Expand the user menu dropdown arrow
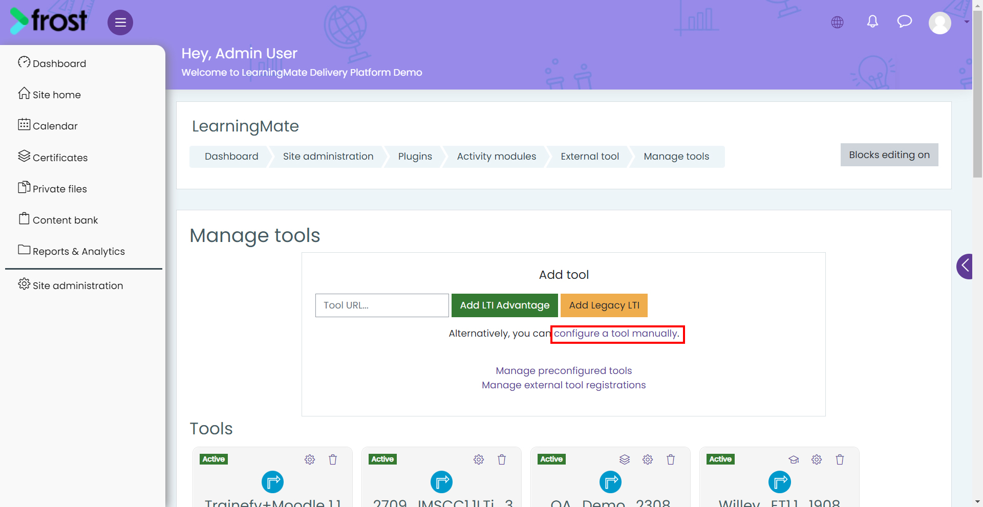The width and height of the screenshot is (983, 507). [967, 22]
